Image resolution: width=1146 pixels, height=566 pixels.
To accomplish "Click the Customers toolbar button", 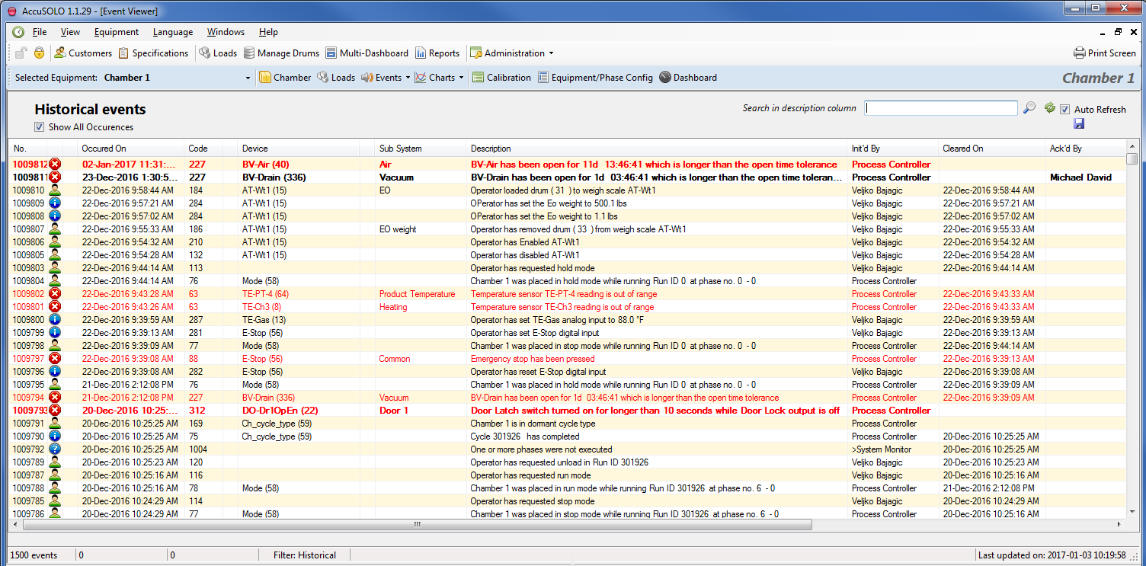I will click(x=83, y=53).
